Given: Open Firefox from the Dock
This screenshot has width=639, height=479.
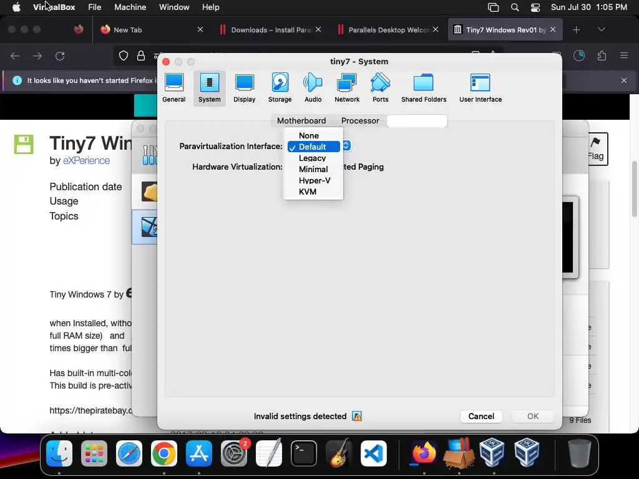Looking at the screenshot, I should pyautogui.click(x=424, y=454).
